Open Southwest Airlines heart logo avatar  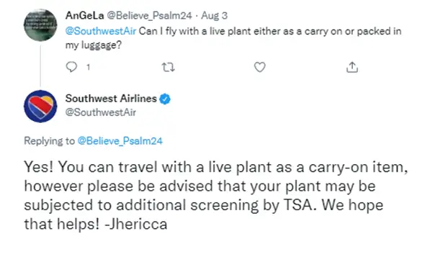coord(40,106)
